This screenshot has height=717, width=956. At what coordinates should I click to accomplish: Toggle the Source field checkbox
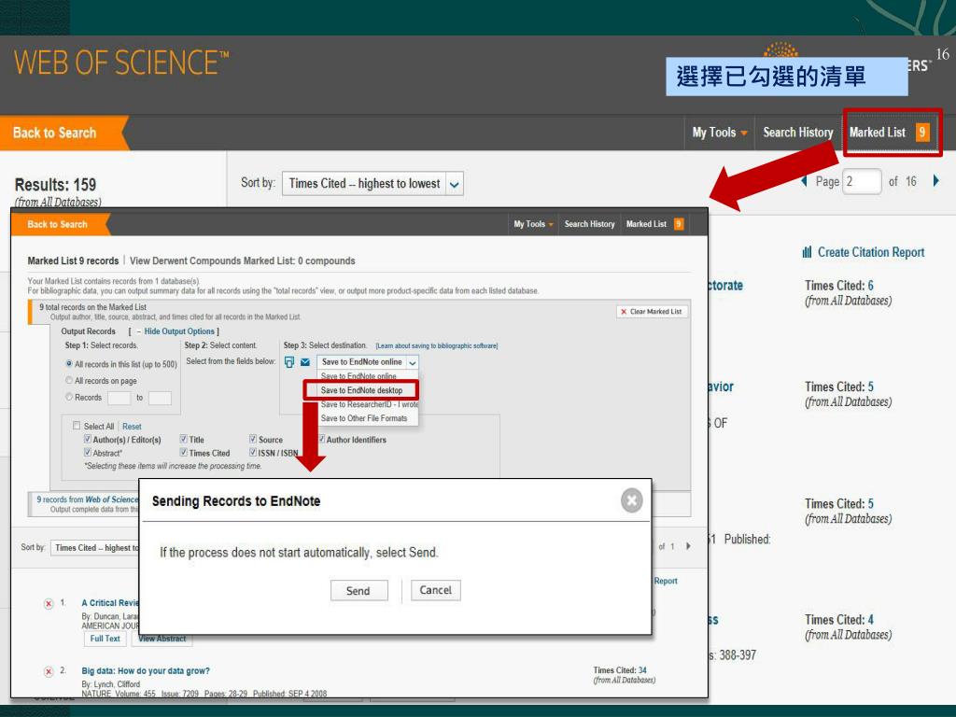253,439
